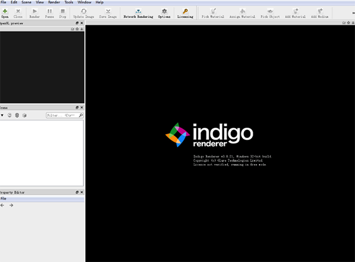Select the Pick Object tool
This screenshot has height=262, width=355.
270,13
